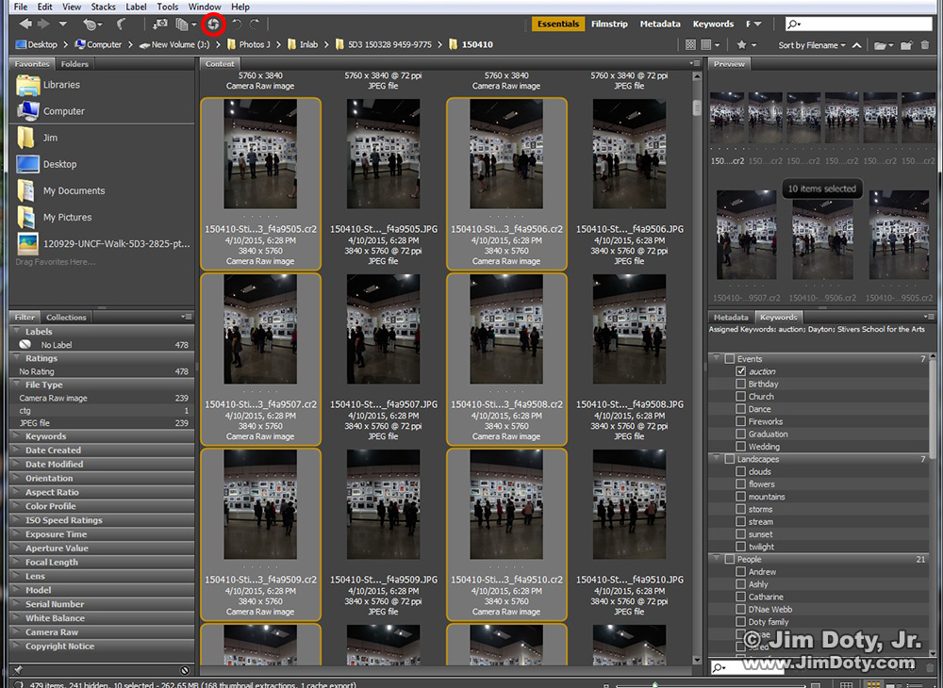Create a new folder

pyautogui.click(x=906, y=44)
